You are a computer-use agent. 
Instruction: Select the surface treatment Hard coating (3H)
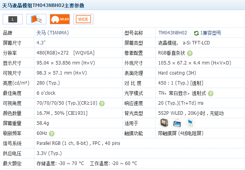pyautogui.click(x=177, y=73)
